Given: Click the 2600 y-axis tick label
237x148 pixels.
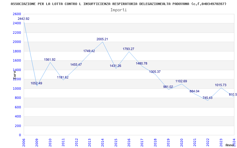Looking at the screenshot, I should 17,14.
